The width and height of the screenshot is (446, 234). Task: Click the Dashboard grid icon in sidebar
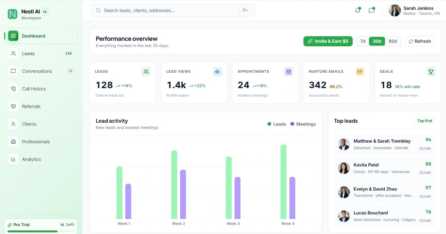coord(13,36)
